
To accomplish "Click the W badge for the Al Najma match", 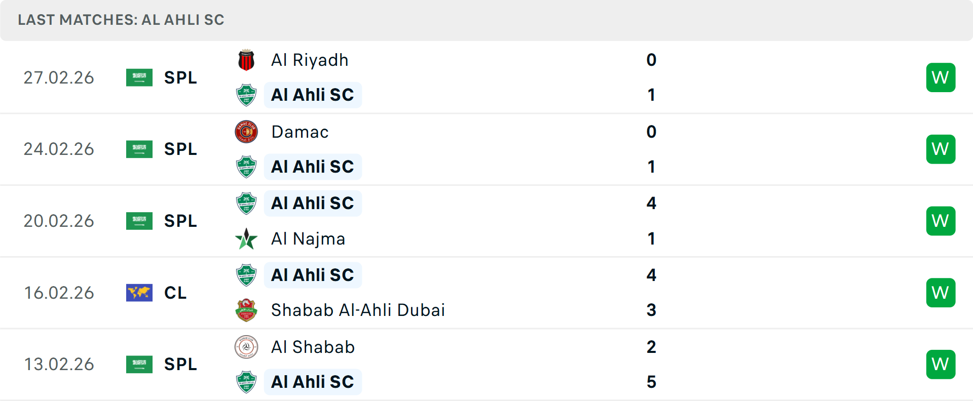I will point(941,221).
